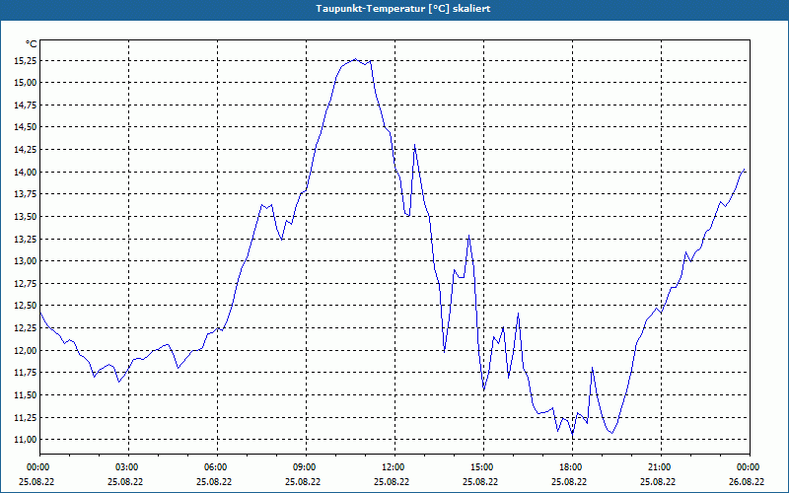Select the 14,75 y-axis value
Viewport: 789px width, 493px height.
coord(26,106)
